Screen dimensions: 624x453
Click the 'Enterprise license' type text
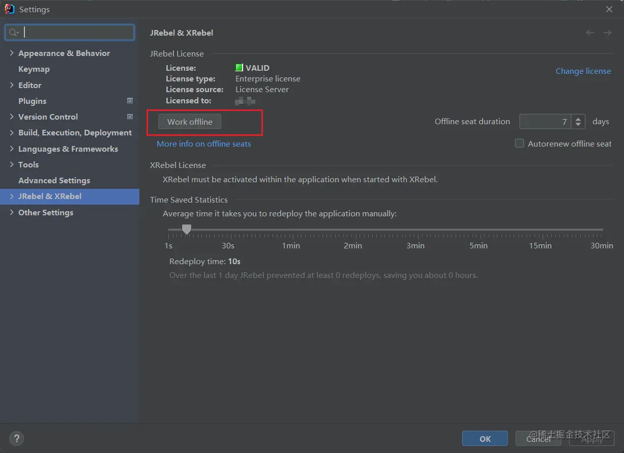point(268,78)
